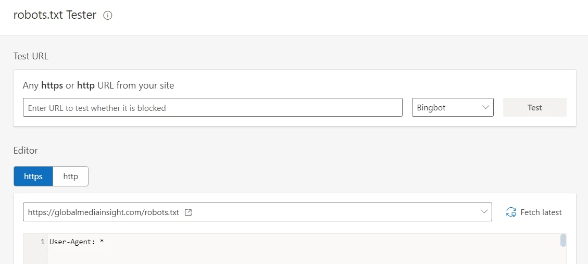Click line number 1 in editor gutter

[x=43, y=242]
